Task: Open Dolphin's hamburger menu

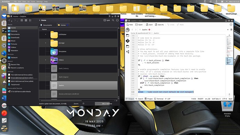Action: point(118,20)
